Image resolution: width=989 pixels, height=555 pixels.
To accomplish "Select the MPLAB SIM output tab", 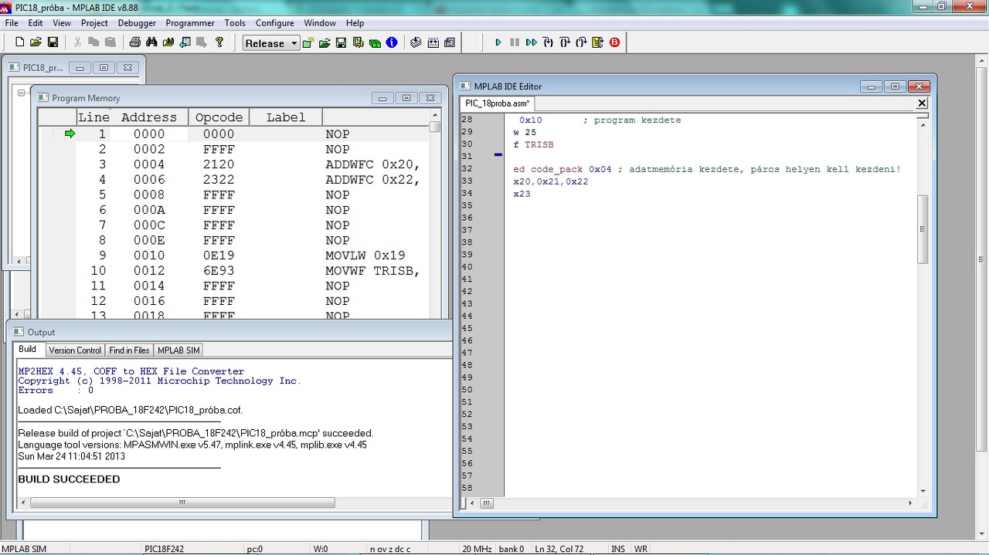I will pyautogui.click(x=178, y=350).
